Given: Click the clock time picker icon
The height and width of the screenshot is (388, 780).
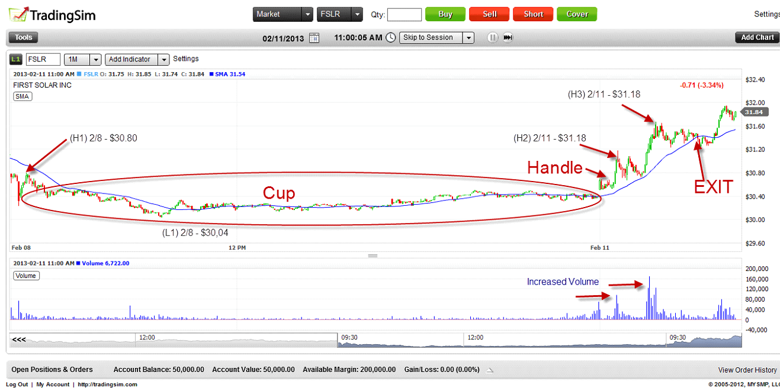Looking at the screenshot, I should (x=391, y=38).
